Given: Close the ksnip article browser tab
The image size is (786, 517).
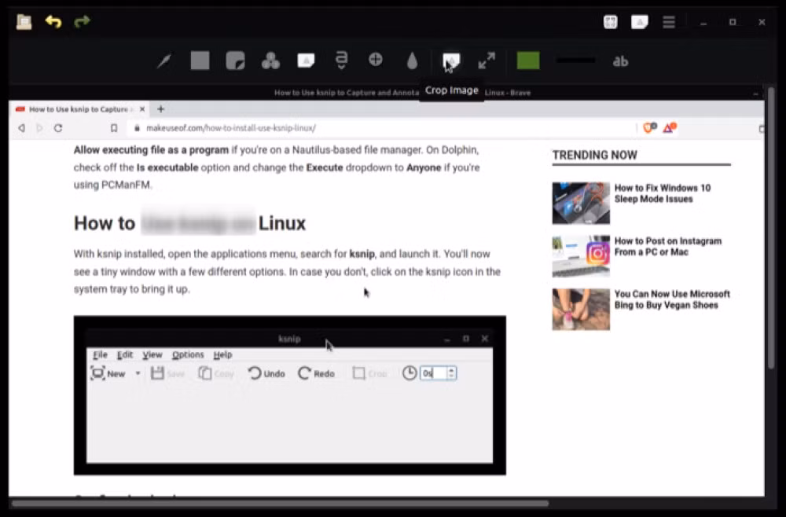Looking at the screenshot, I should [x=142, y=109].
